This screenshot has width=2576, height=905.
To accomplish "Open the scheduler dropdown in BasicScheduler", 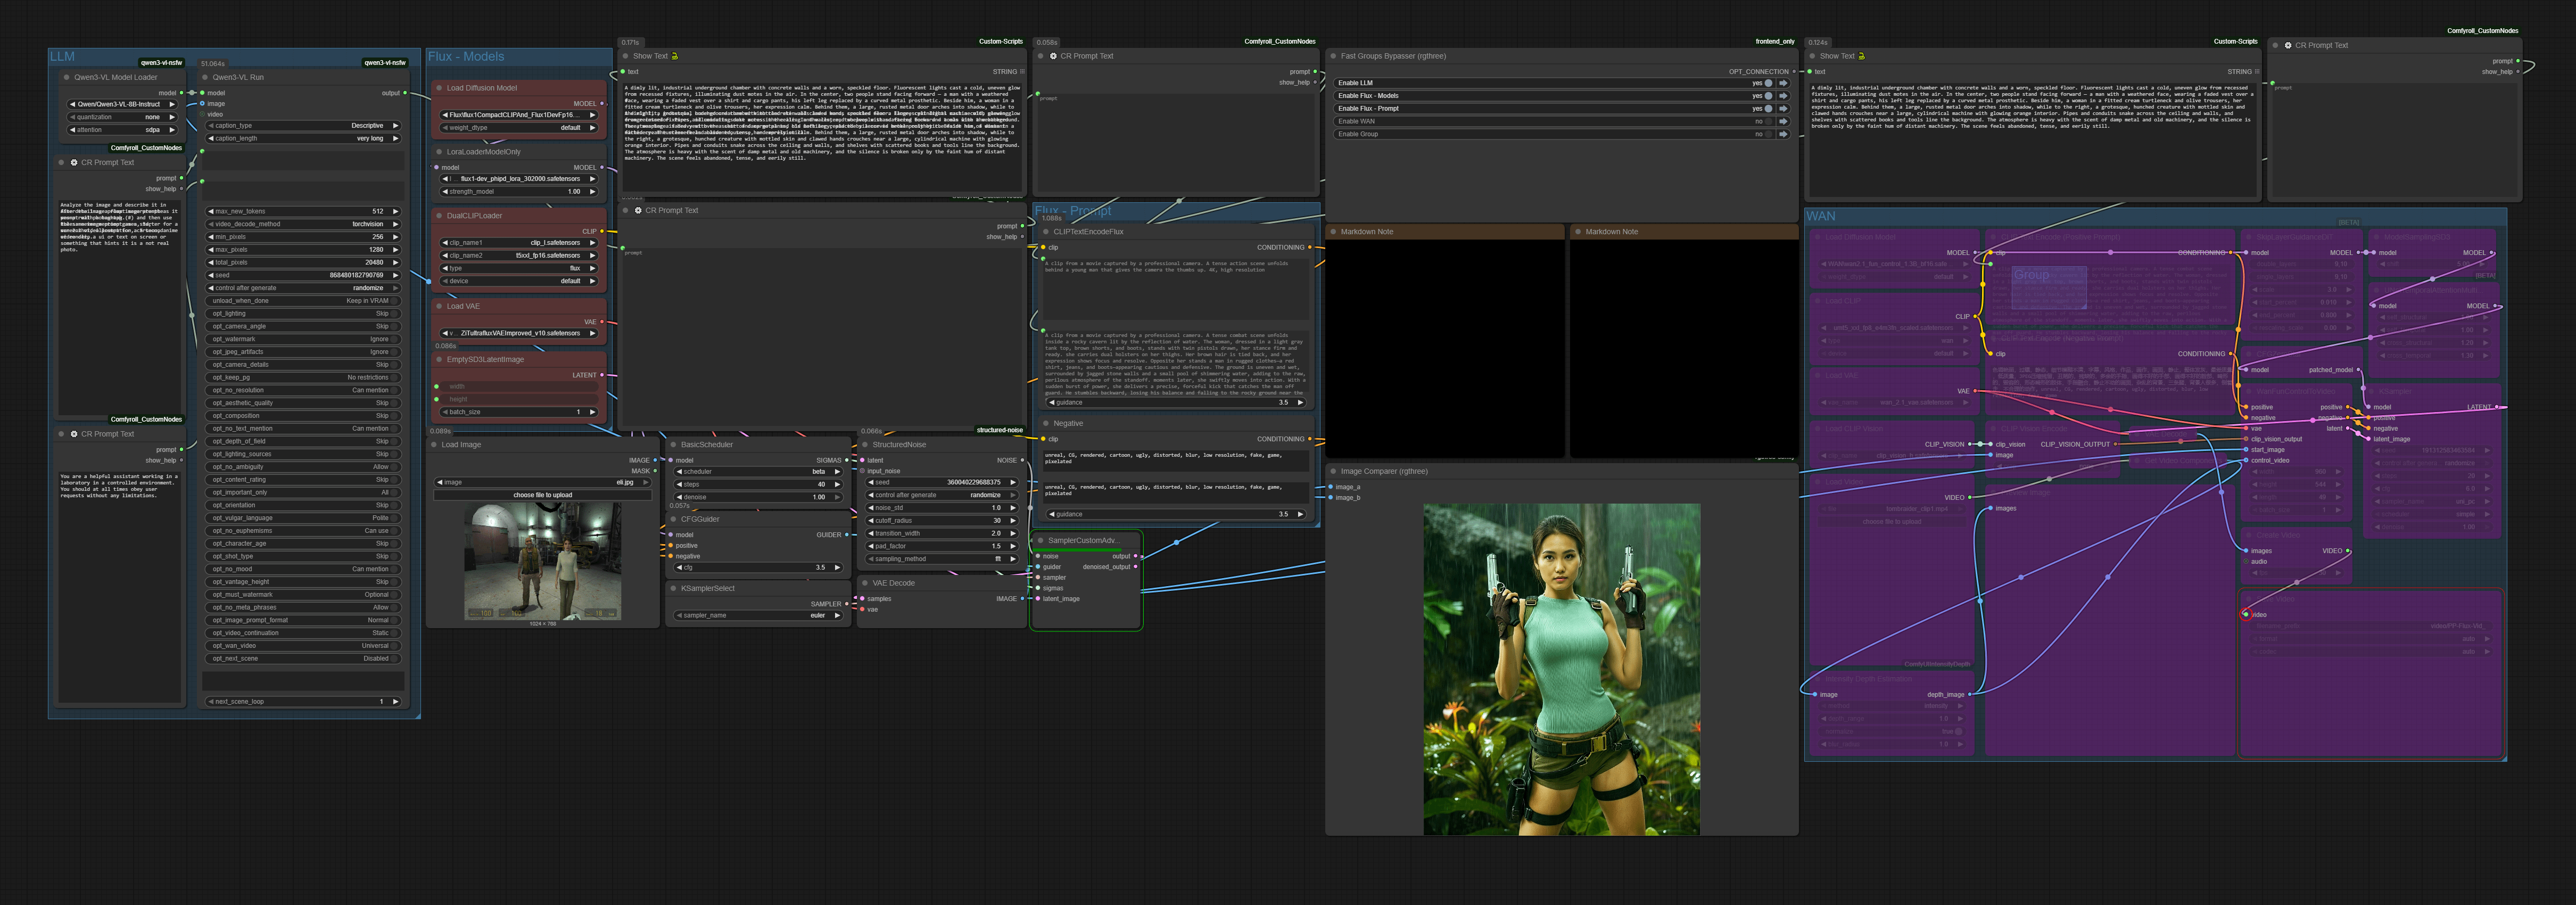I will click(x=759, y=472).
